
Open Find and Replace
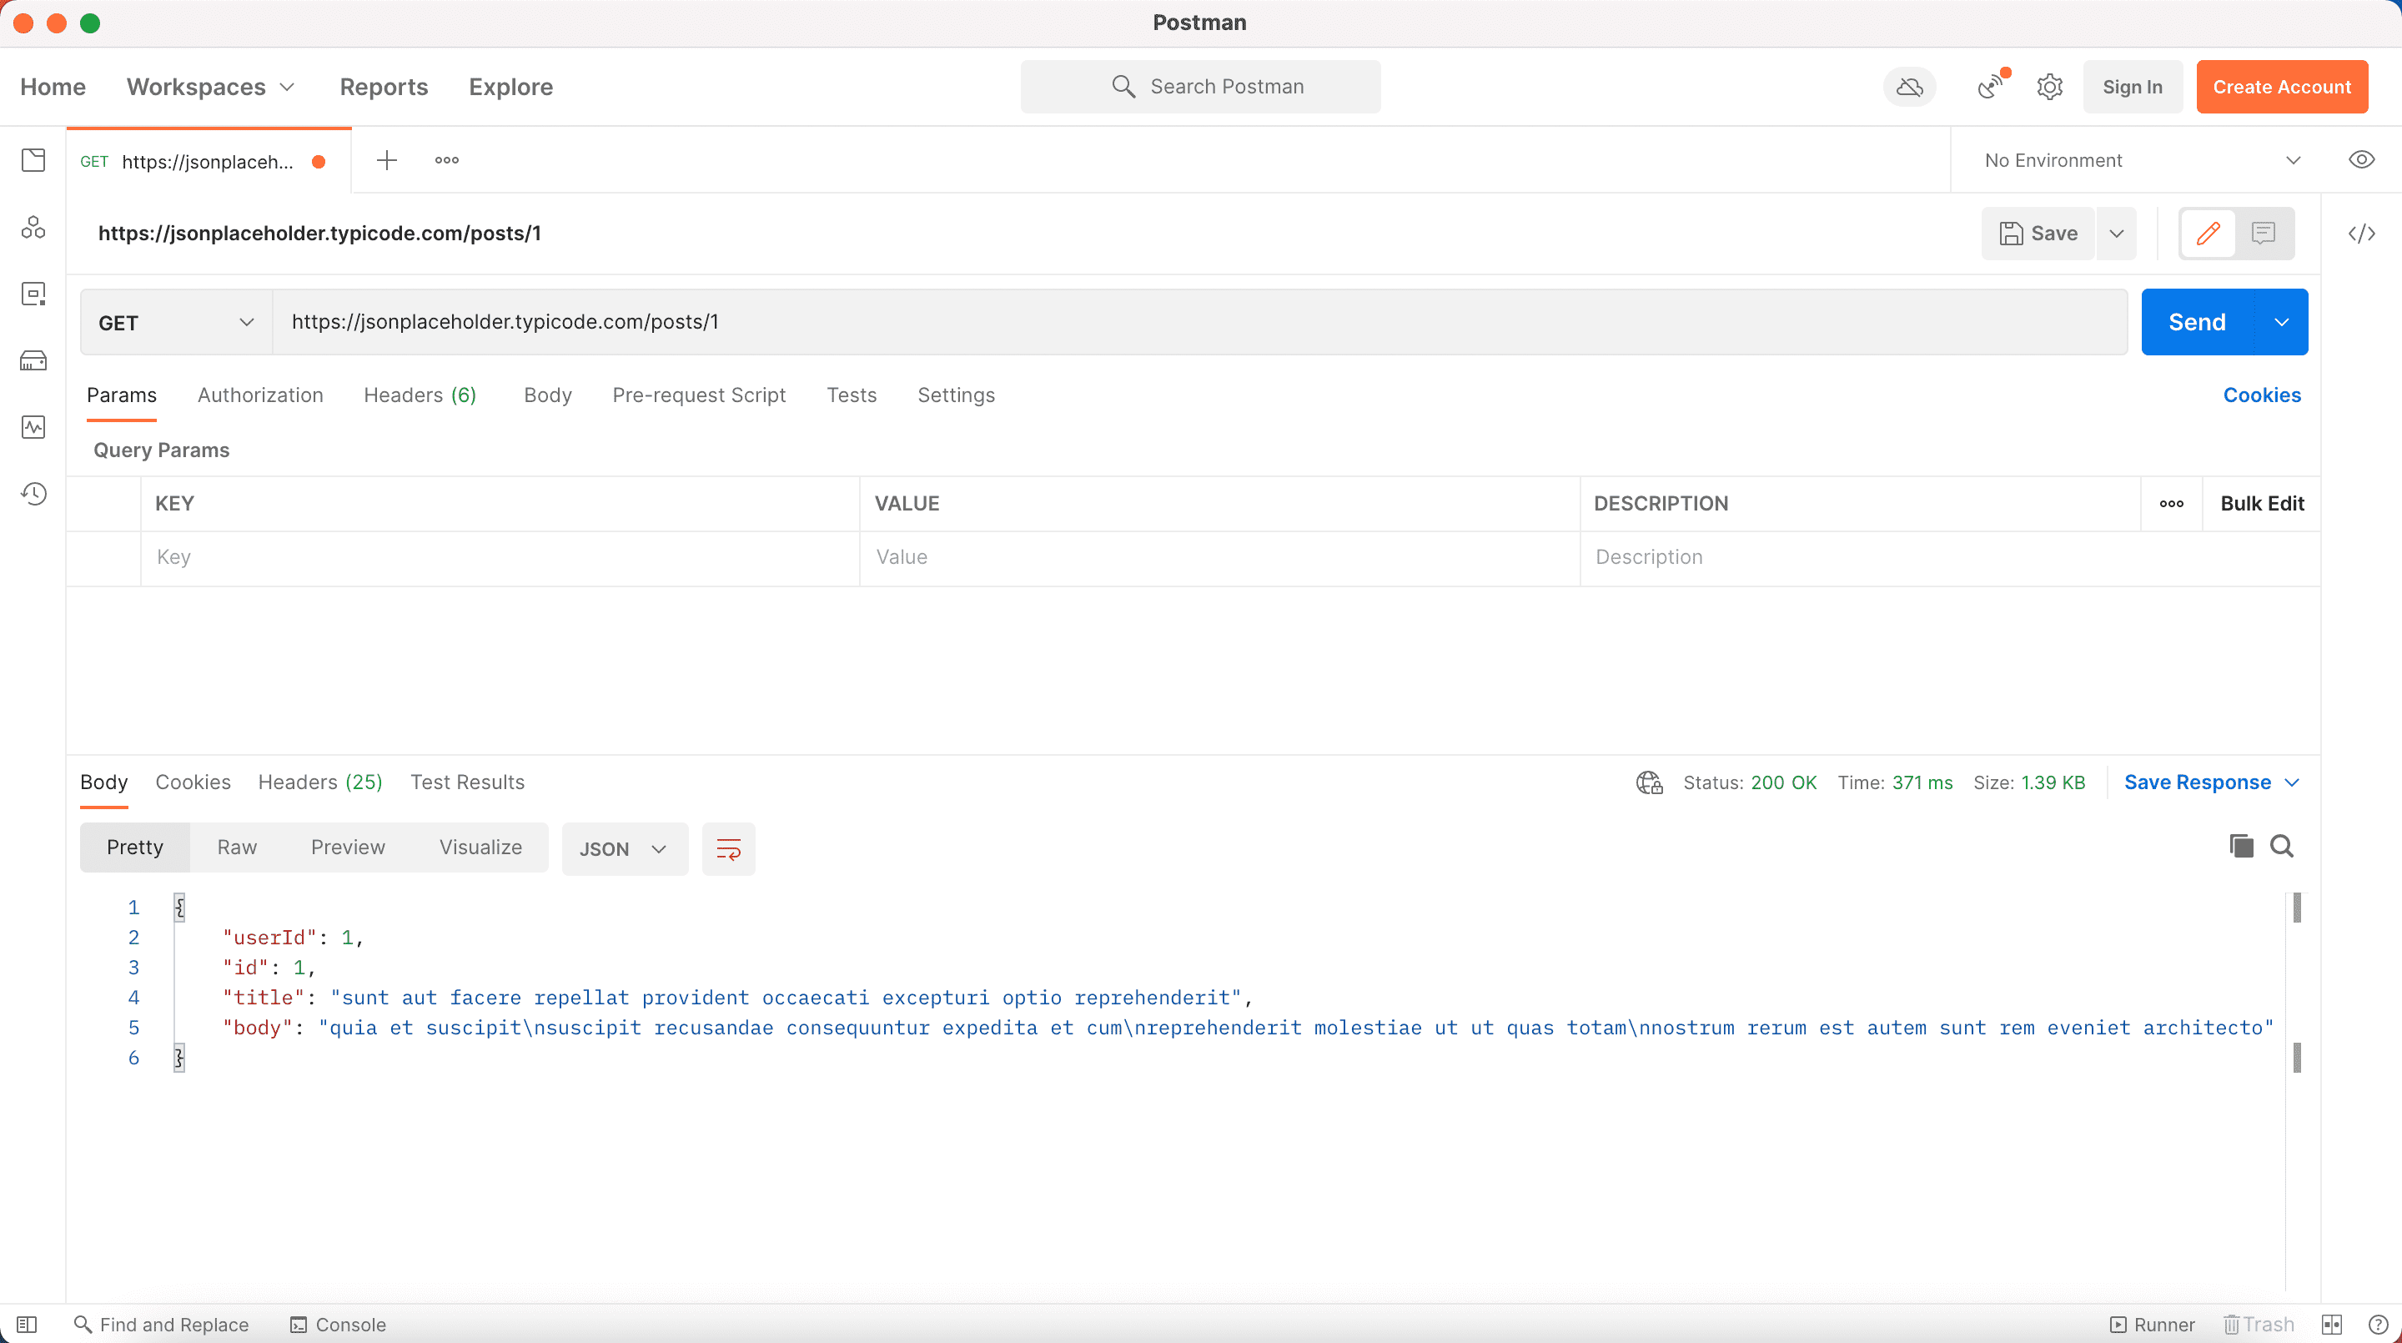pos(160,1325)
